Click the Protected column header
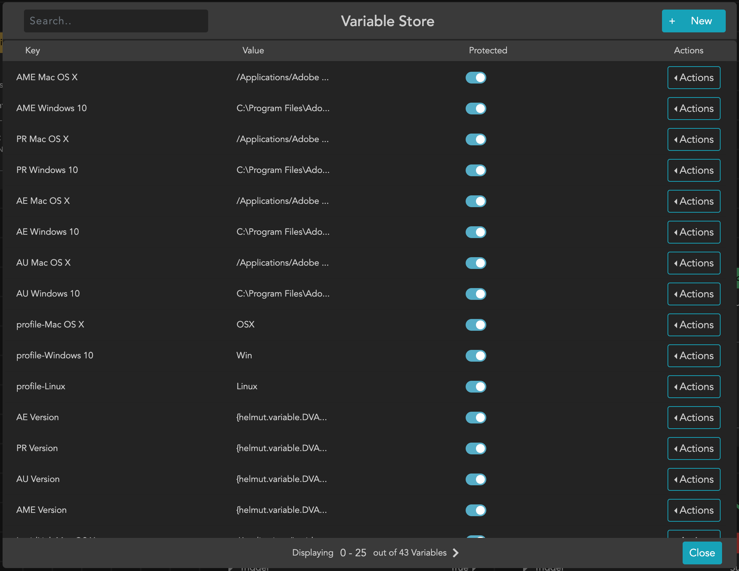 pyautogui.click(x=488, y=50)
